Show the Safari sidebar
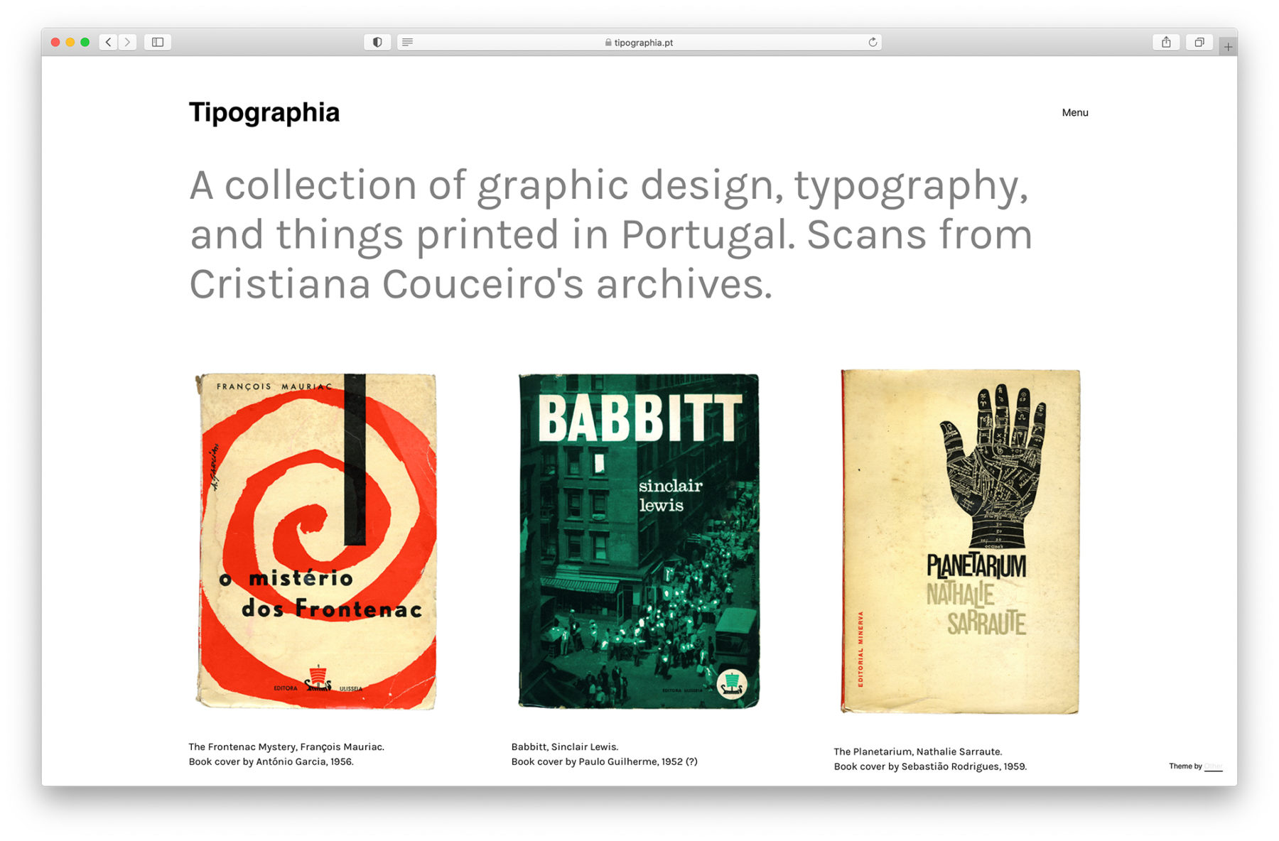Image resolution: width=1279 pixels, height=841 pixels. (x=158, y=42)
